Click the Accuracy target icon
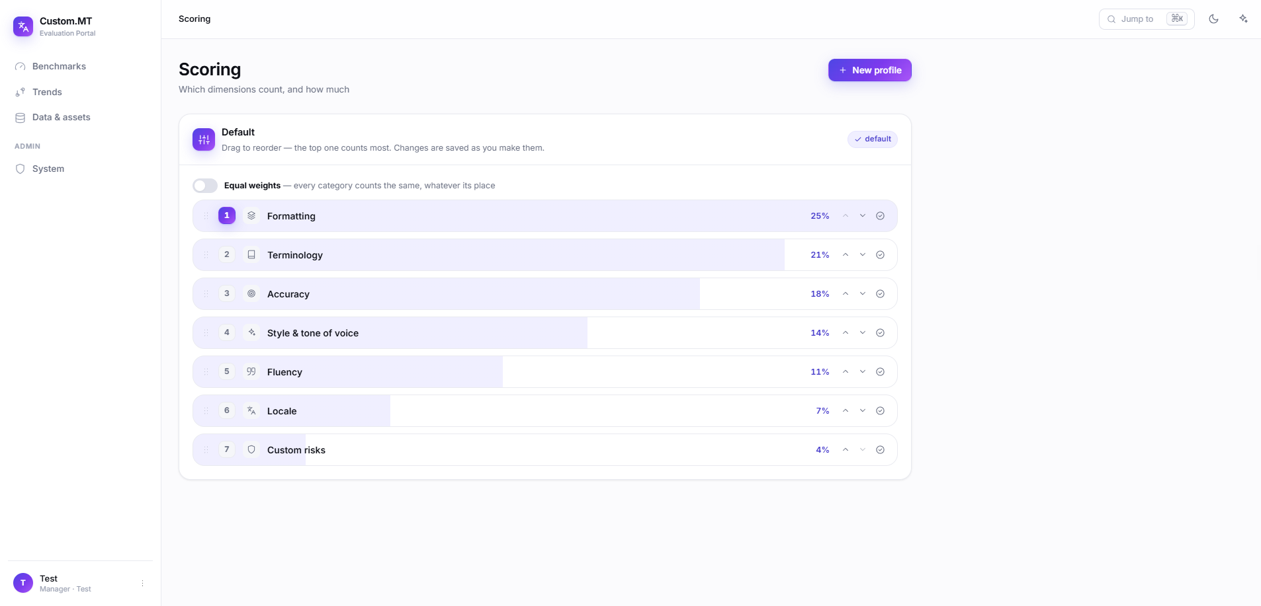1261x606 pixels. coord(251,293)
